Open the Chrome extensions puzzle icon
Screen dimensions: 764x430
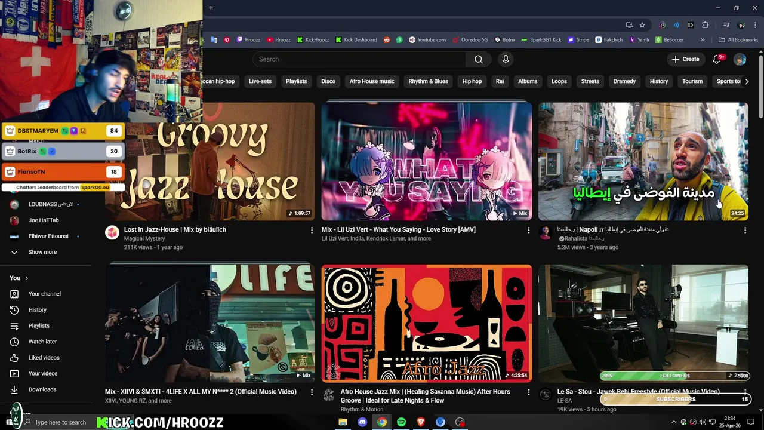(706, 25)
